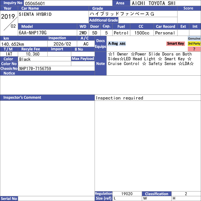The width and height of the screenshot is (201, 201).
Task: Click the Black color value
Action: (x=25, y=59)
